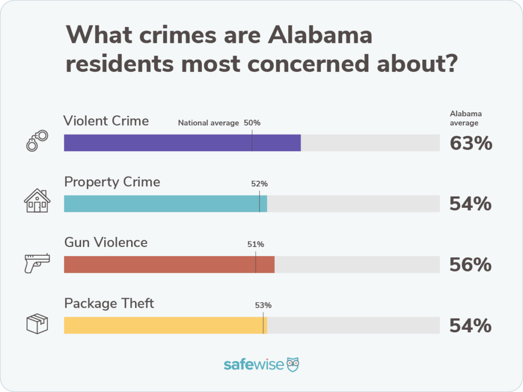Click the purple Violent Crime bar

point(182,143)
